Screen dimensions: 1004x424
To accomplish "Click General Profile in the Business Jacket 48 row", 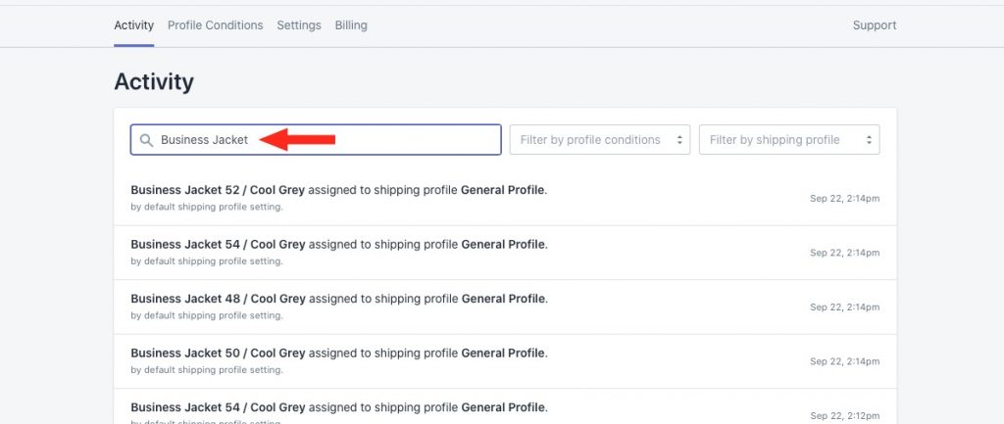I will [x=503, y=299].
